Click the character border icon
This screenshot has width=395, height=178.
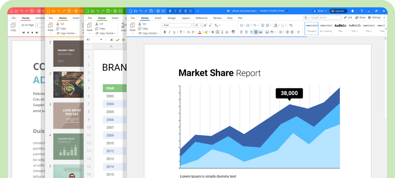coord(217,32)
